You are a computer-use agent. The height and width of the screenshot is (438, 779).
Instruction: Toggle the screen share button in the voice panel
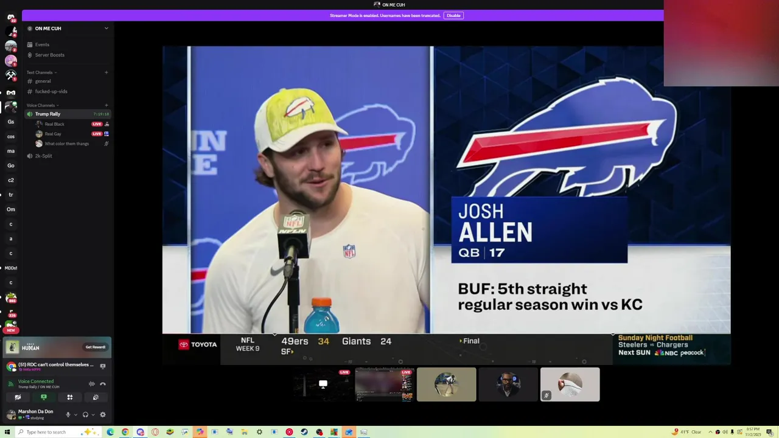44,397
